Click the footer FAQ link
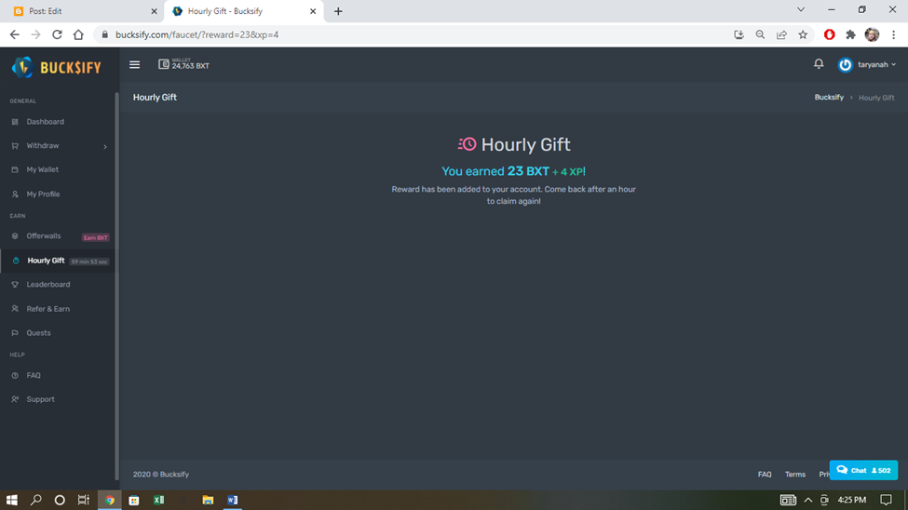The height and width of the screenshot is (510, 908). (x=765, y=474)
